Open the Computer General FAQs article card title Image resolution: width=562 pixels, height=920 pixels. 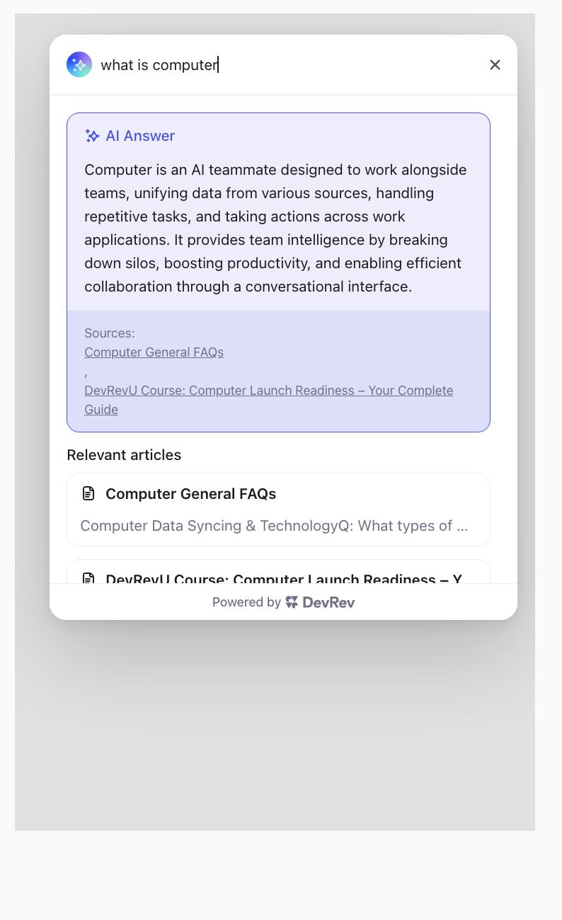191,494
